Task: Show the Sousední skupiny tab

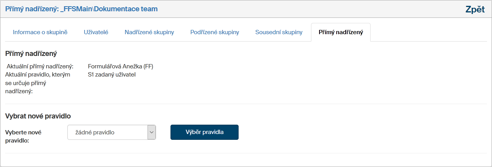Action: pos(279,32)
